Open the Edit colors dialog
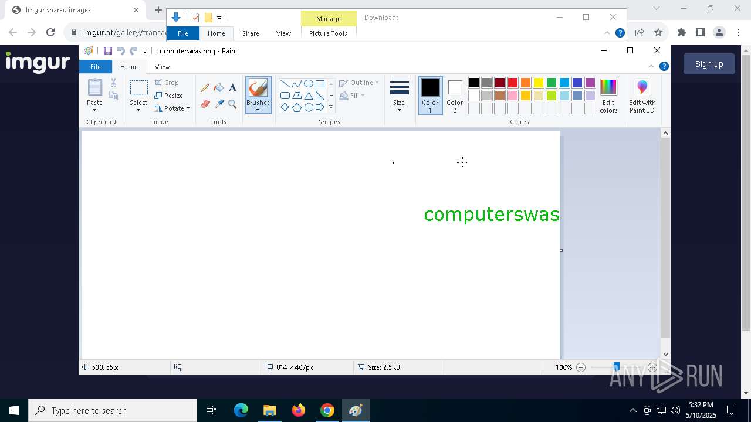 click(608, 96)
